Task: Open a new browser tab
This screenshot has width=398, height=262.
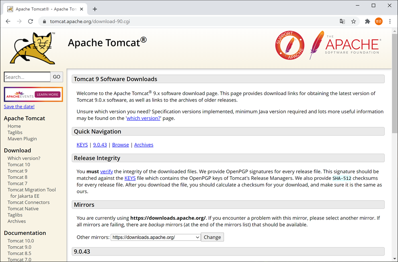Action: tap(95, 9)
